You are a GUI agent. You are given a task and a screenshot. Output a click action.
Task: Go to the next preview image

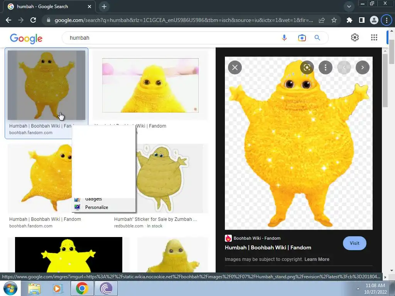pos(363,67)
